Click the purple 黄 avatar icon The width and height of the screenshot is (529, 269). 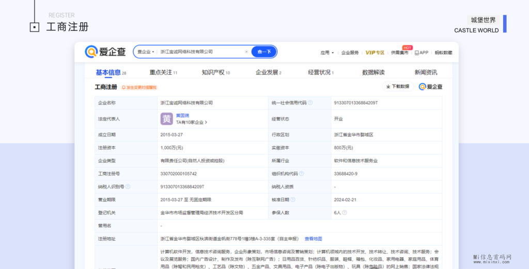click(166, 119)
